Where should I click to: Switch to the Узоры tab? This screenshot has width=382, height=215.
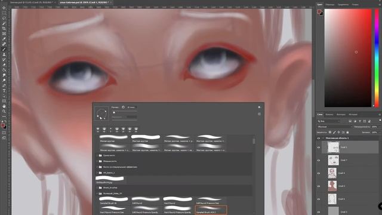click(355, 4)
